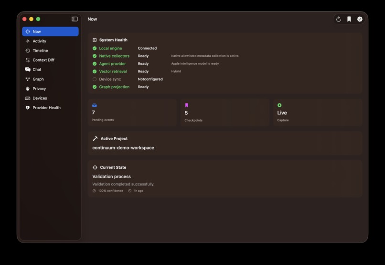Screen dimensions: 385x265
Task: Open the Now sidebar item
Action: pos(50,31)
